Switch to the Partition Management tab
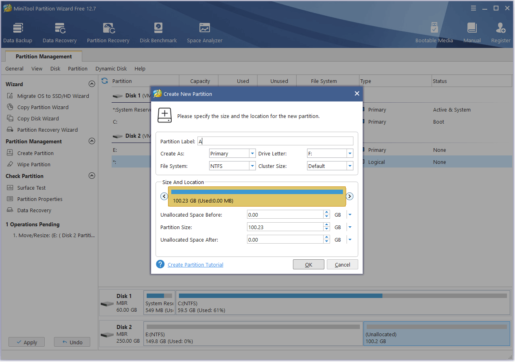The width and height of the screenshot is (515, 362). click(x=44, y=56)
